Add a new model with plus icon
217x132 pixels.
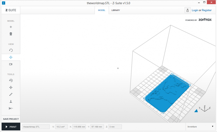[x=11, y=27]
